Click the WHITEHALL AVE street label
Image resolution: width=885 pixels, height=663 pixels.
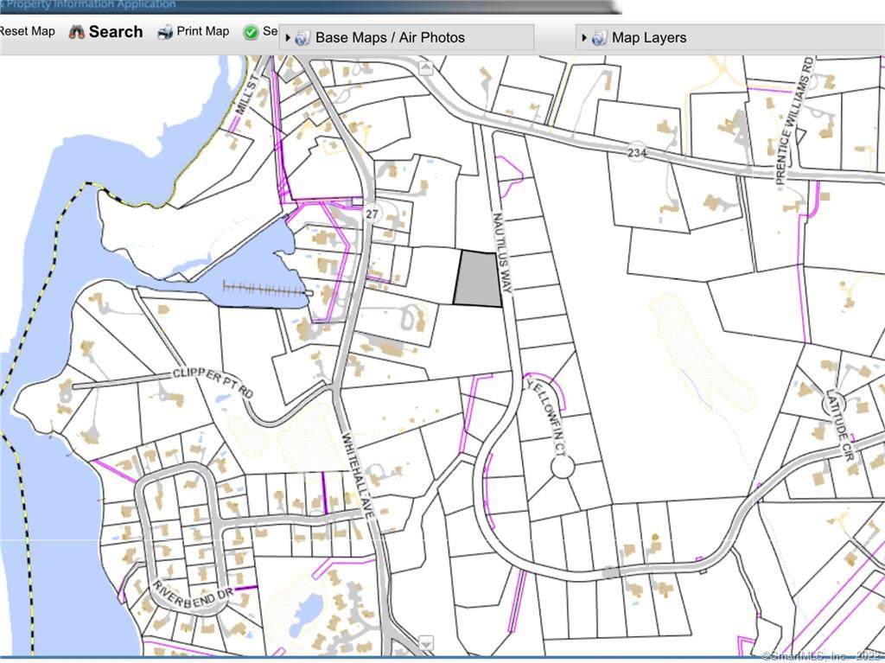tap(359, 476)
